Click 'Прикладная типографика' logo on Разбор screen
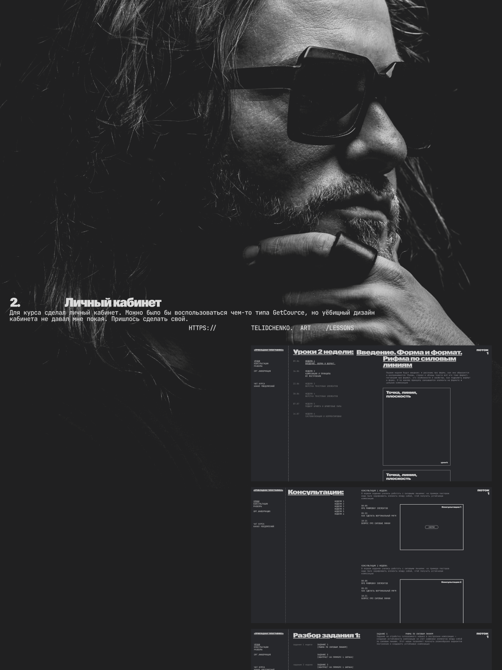 click(x=269, y=634)
